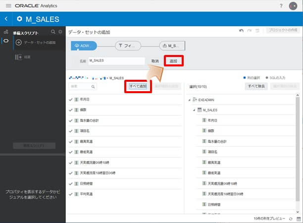Click the selected columns vertical scrollbar
This screenshot has height=223, width=303.
tap(298, 149)
